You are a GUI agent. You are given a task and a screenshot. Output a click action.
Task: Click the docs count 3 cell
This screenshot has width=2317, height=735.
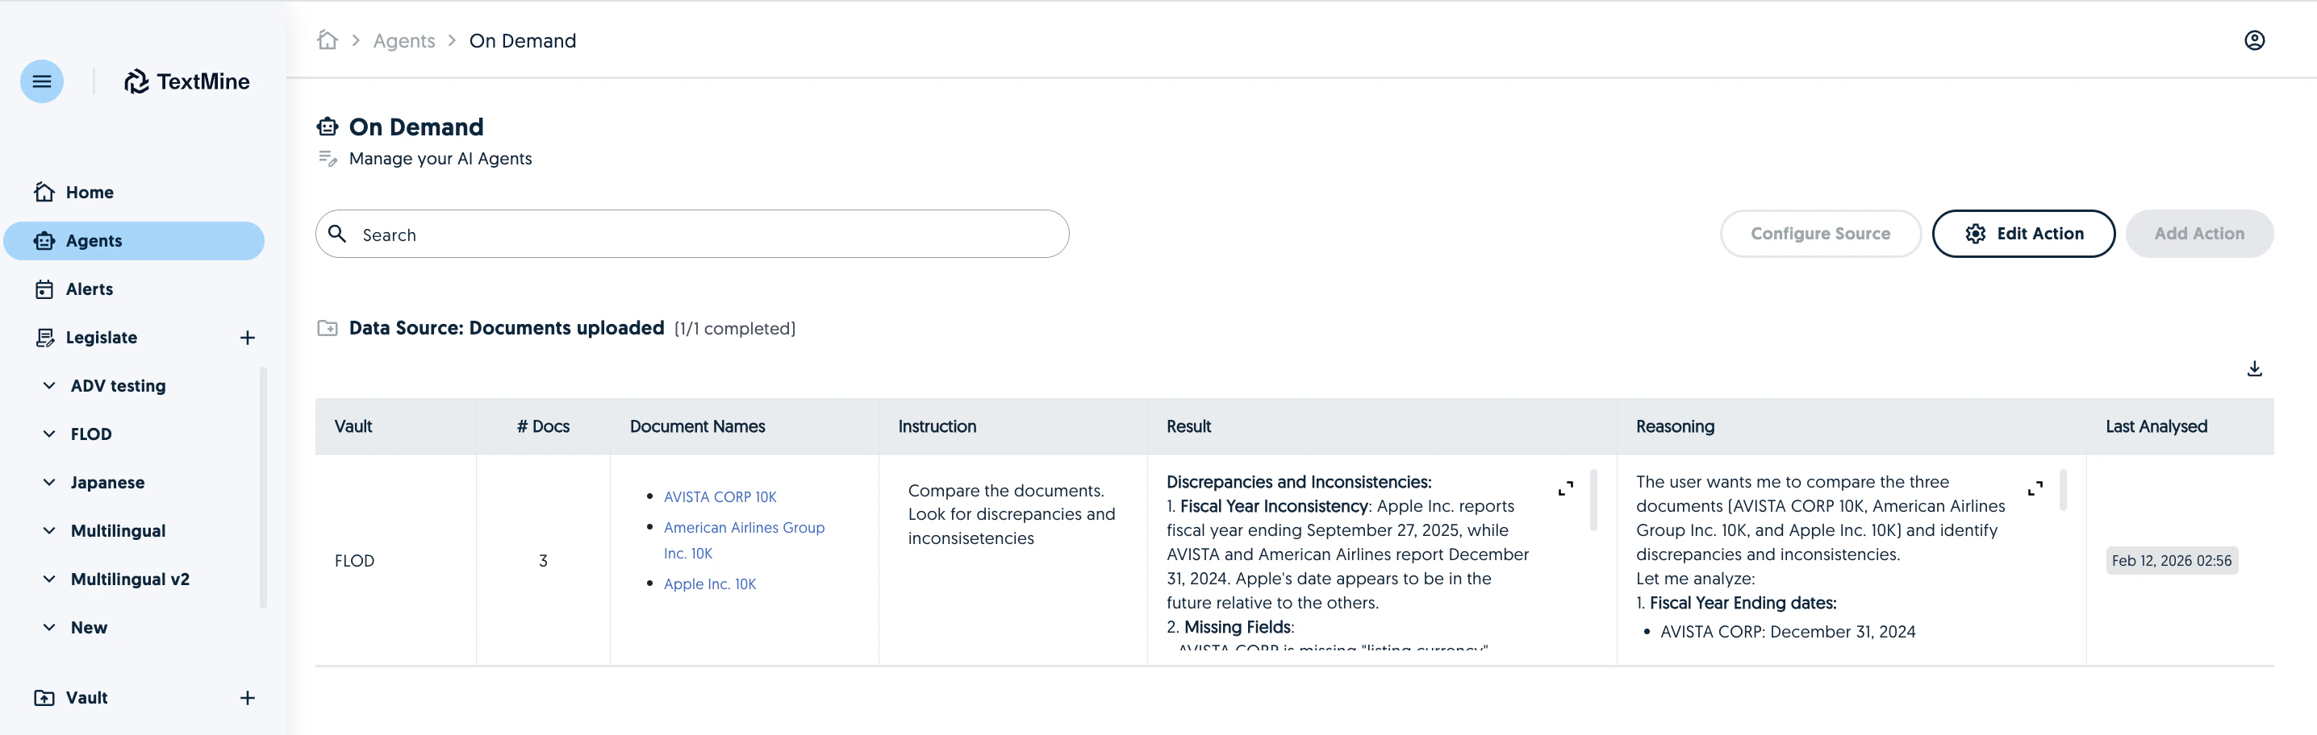pos(543,561)
